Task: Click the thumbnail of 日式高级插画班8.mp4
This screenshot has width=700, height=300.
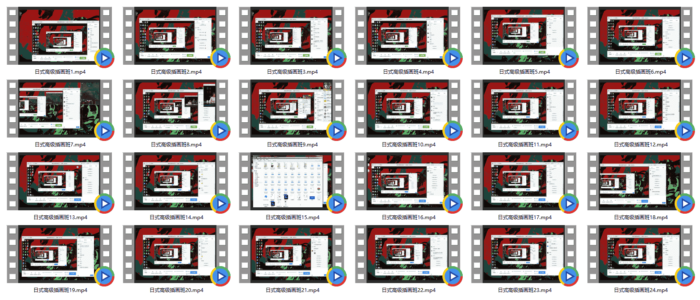Action: coord(176,108)
